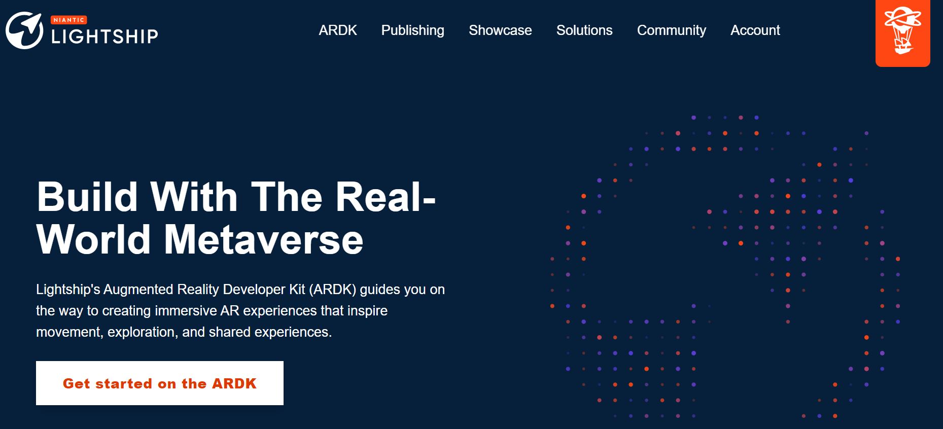Screen dimensions: 943x429
Task: Open the Account menu
Action: [755, 30]
